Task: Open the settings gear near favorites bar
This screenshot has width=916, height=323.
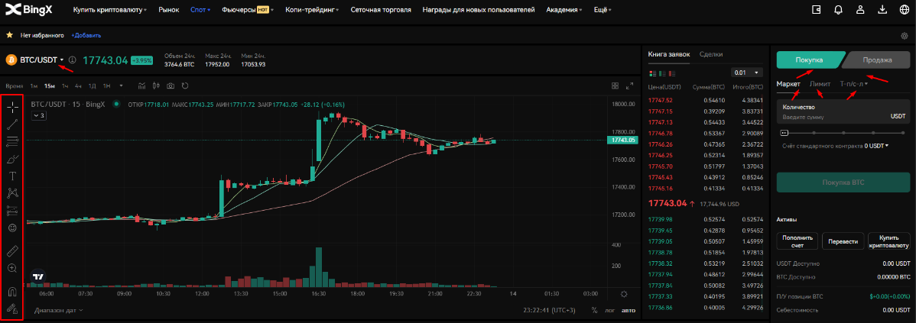Action: point(905,36)
